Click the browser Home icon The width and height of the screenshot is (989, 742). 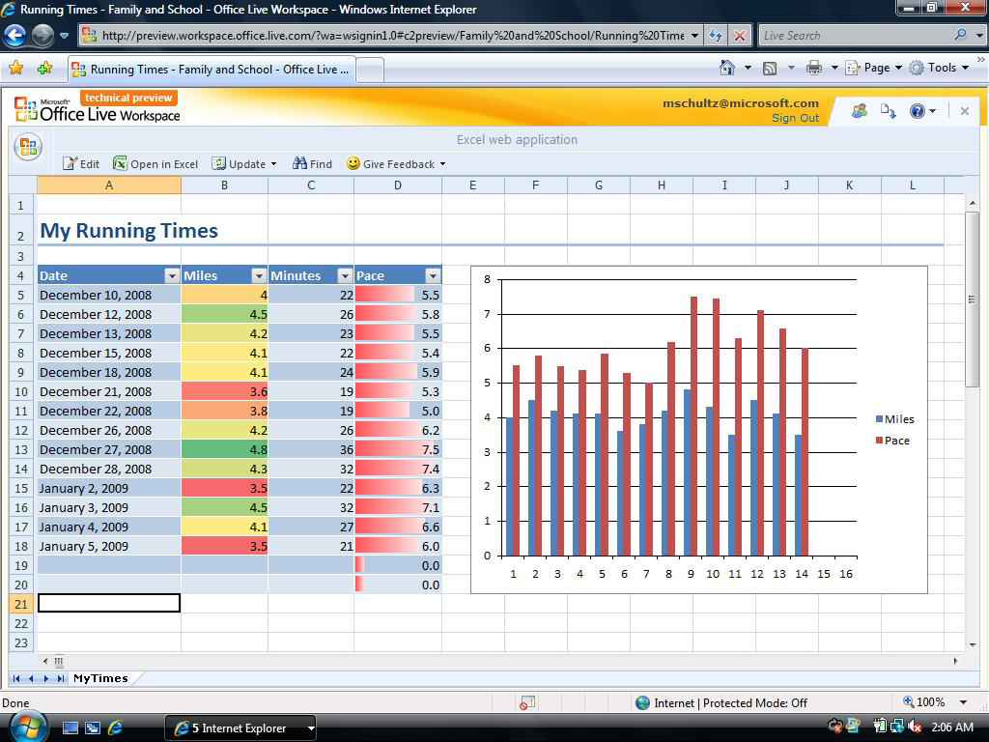click(727, 69)
